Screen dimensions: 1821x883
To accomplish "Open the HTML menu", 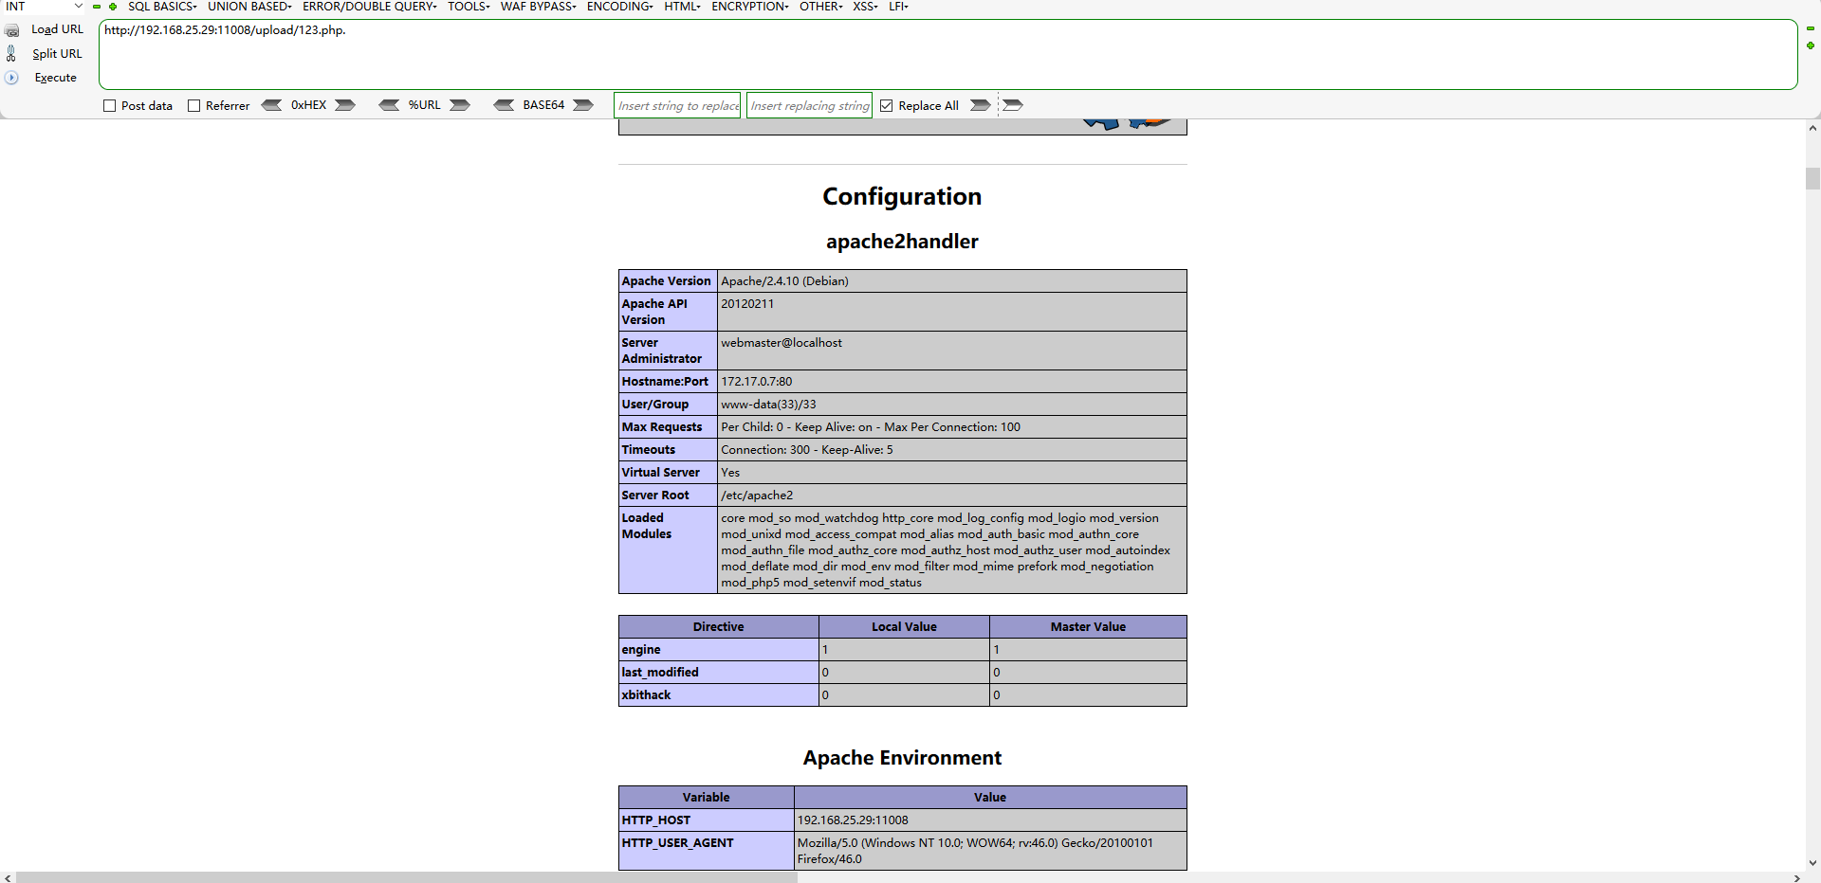I will [x=682, y=7].
